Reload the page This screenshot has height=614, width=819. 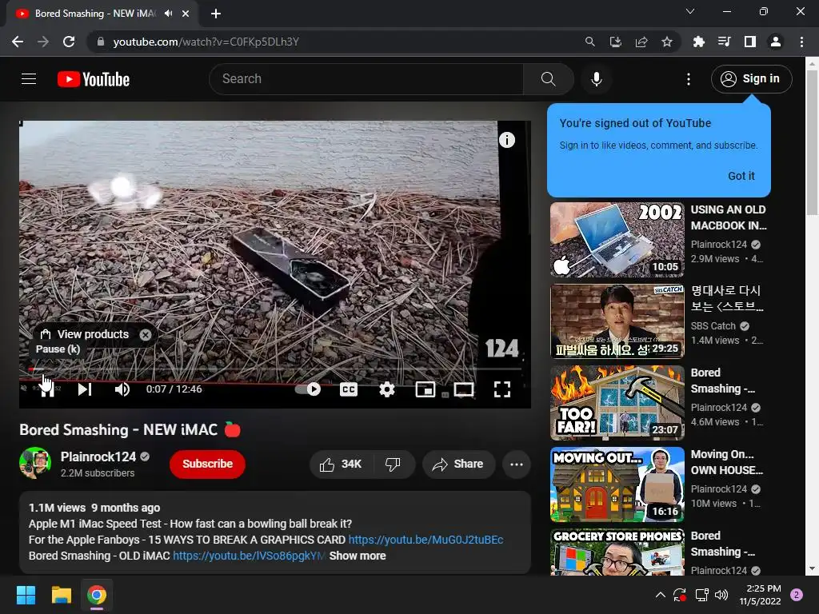tap(69, 42)
